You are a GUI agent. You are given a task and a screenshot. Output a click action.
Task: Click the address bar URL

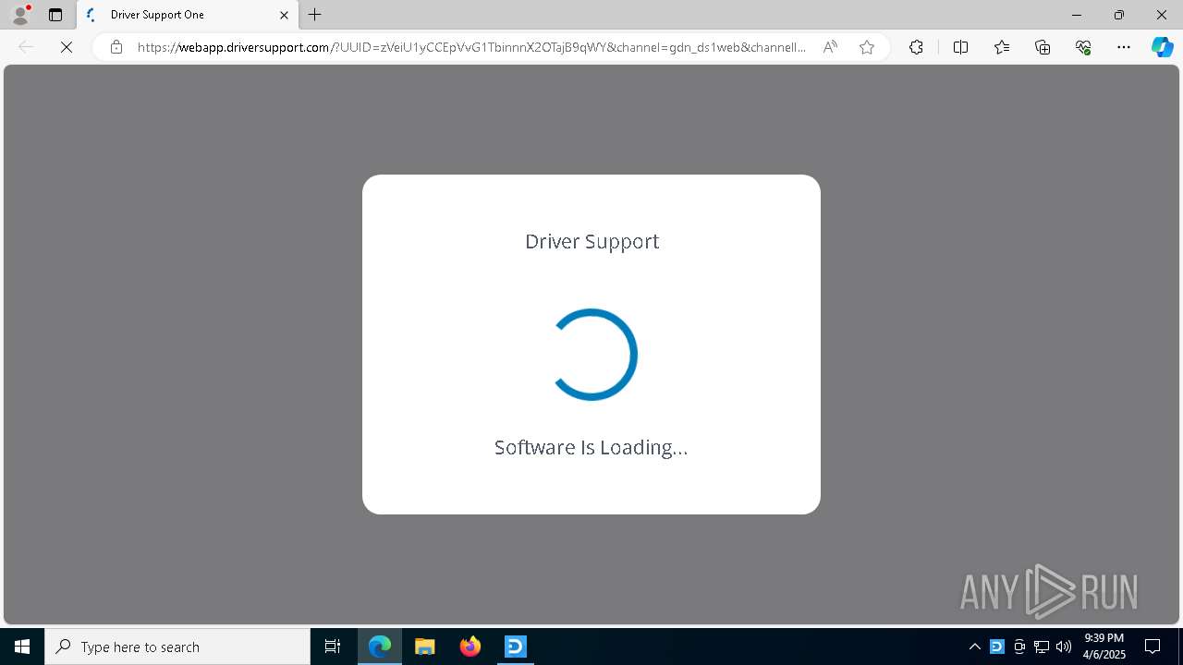coord(471,47)
